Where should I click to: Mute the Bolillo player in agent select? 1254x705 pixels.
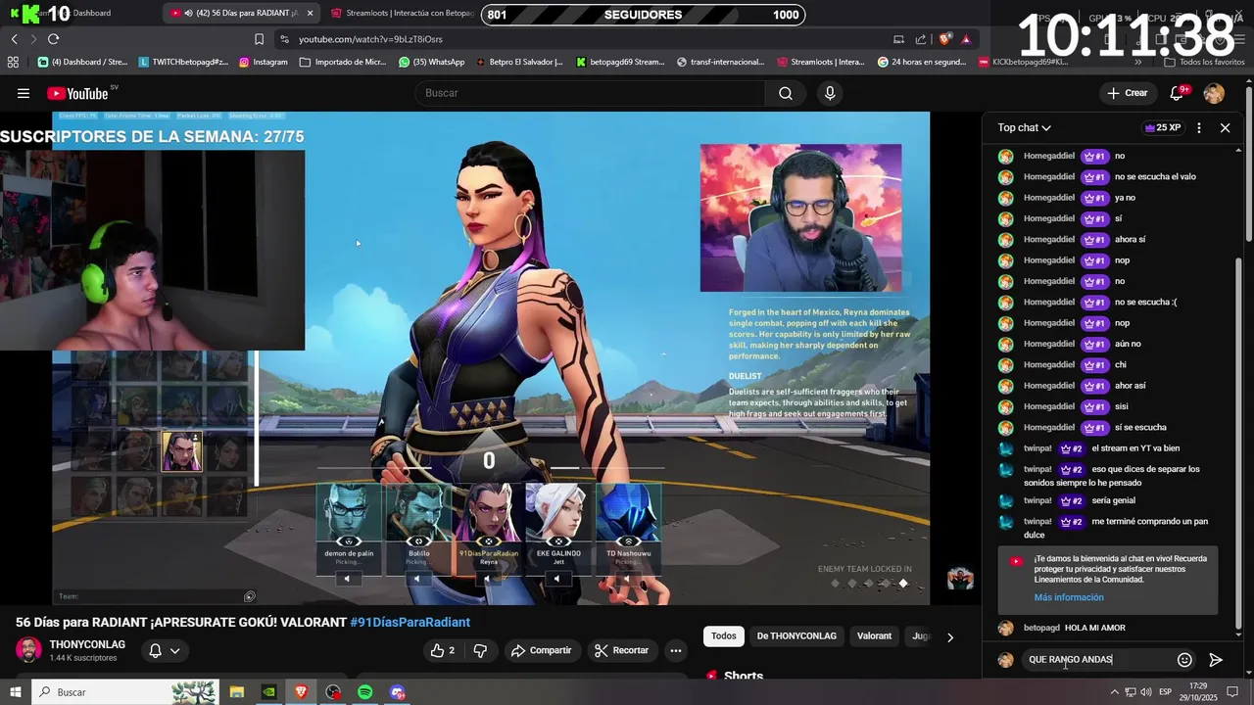point(416,579)
